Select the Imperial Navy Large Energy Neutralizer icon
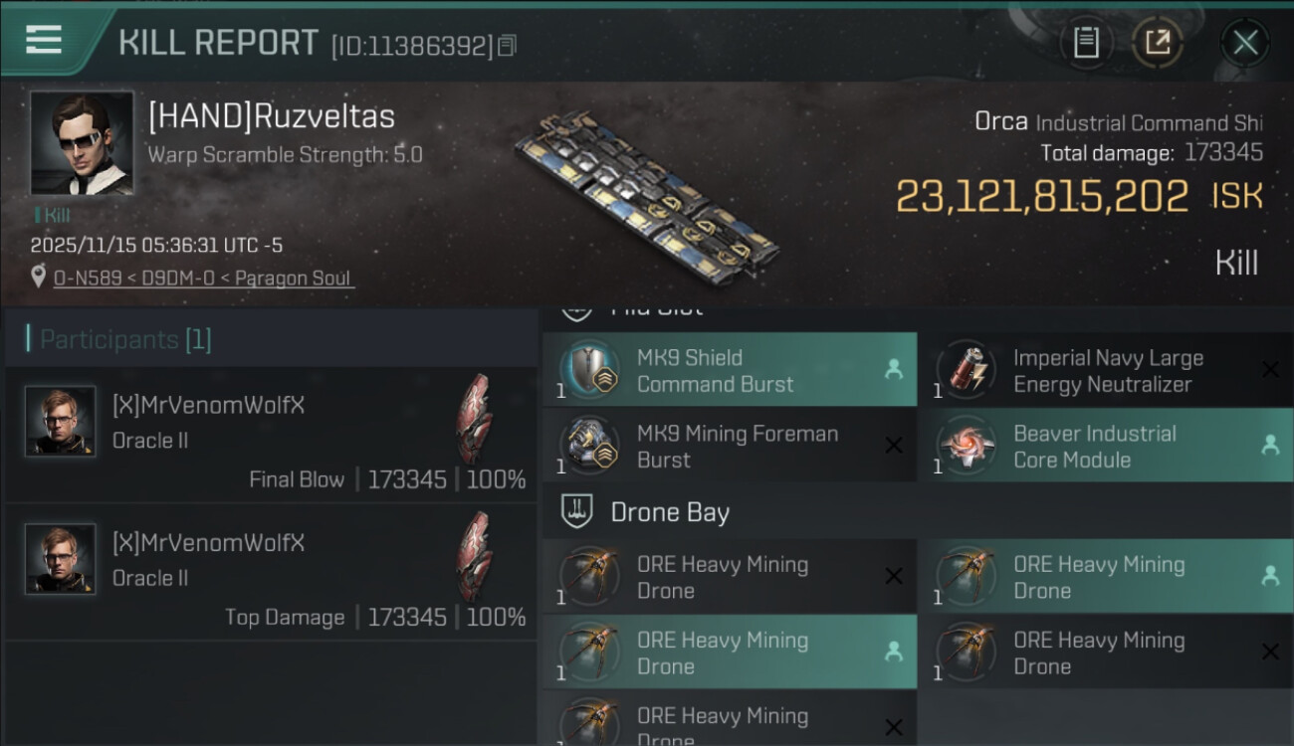The image size is (1294, 746). point(967,370)
